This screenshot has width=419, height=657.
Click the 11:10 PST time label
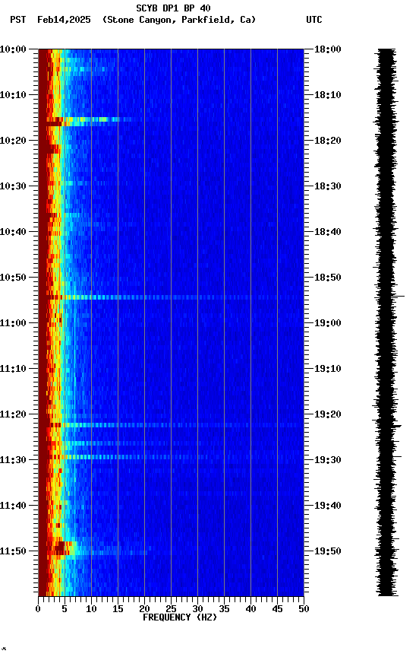tap(13, 369)
